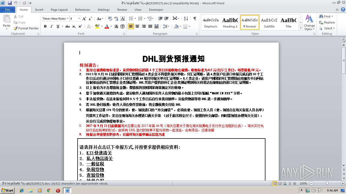Open the Paragraph dialog launcher

coord(197,34)
